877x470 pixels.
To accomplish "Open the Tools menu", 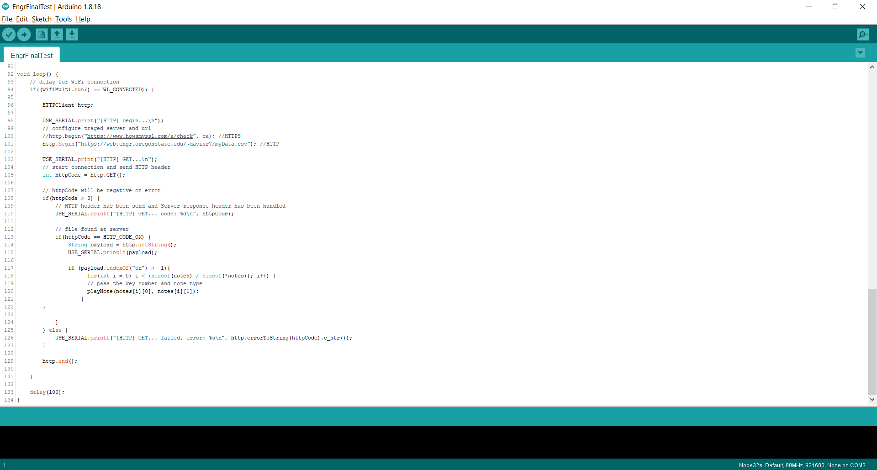I will point(63,19).
